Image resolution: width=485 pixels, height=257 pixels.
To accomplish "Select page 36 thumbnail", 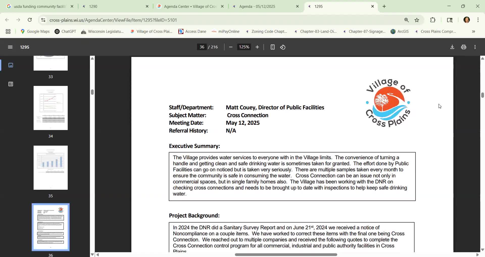I will click(51, 227).
